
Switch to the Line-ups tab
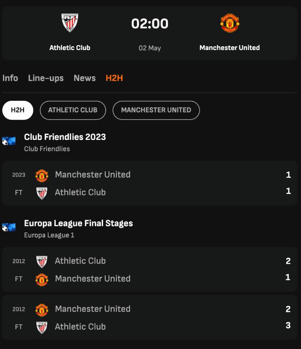point(46,78)
